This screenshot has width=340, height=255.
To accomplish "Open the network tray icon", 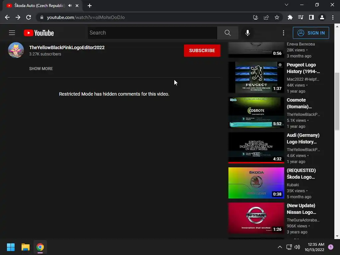I will tap(289, 247).
